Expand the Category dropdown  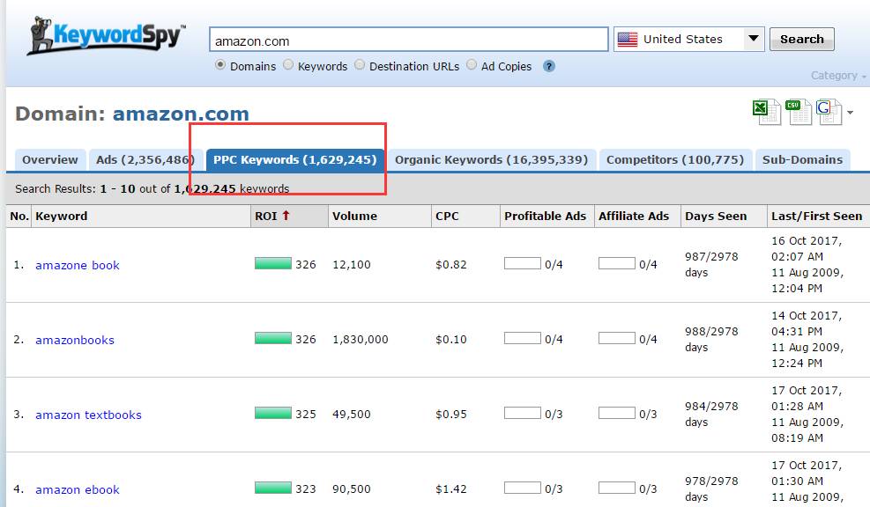pyautogui.click(x=837, y=76)
